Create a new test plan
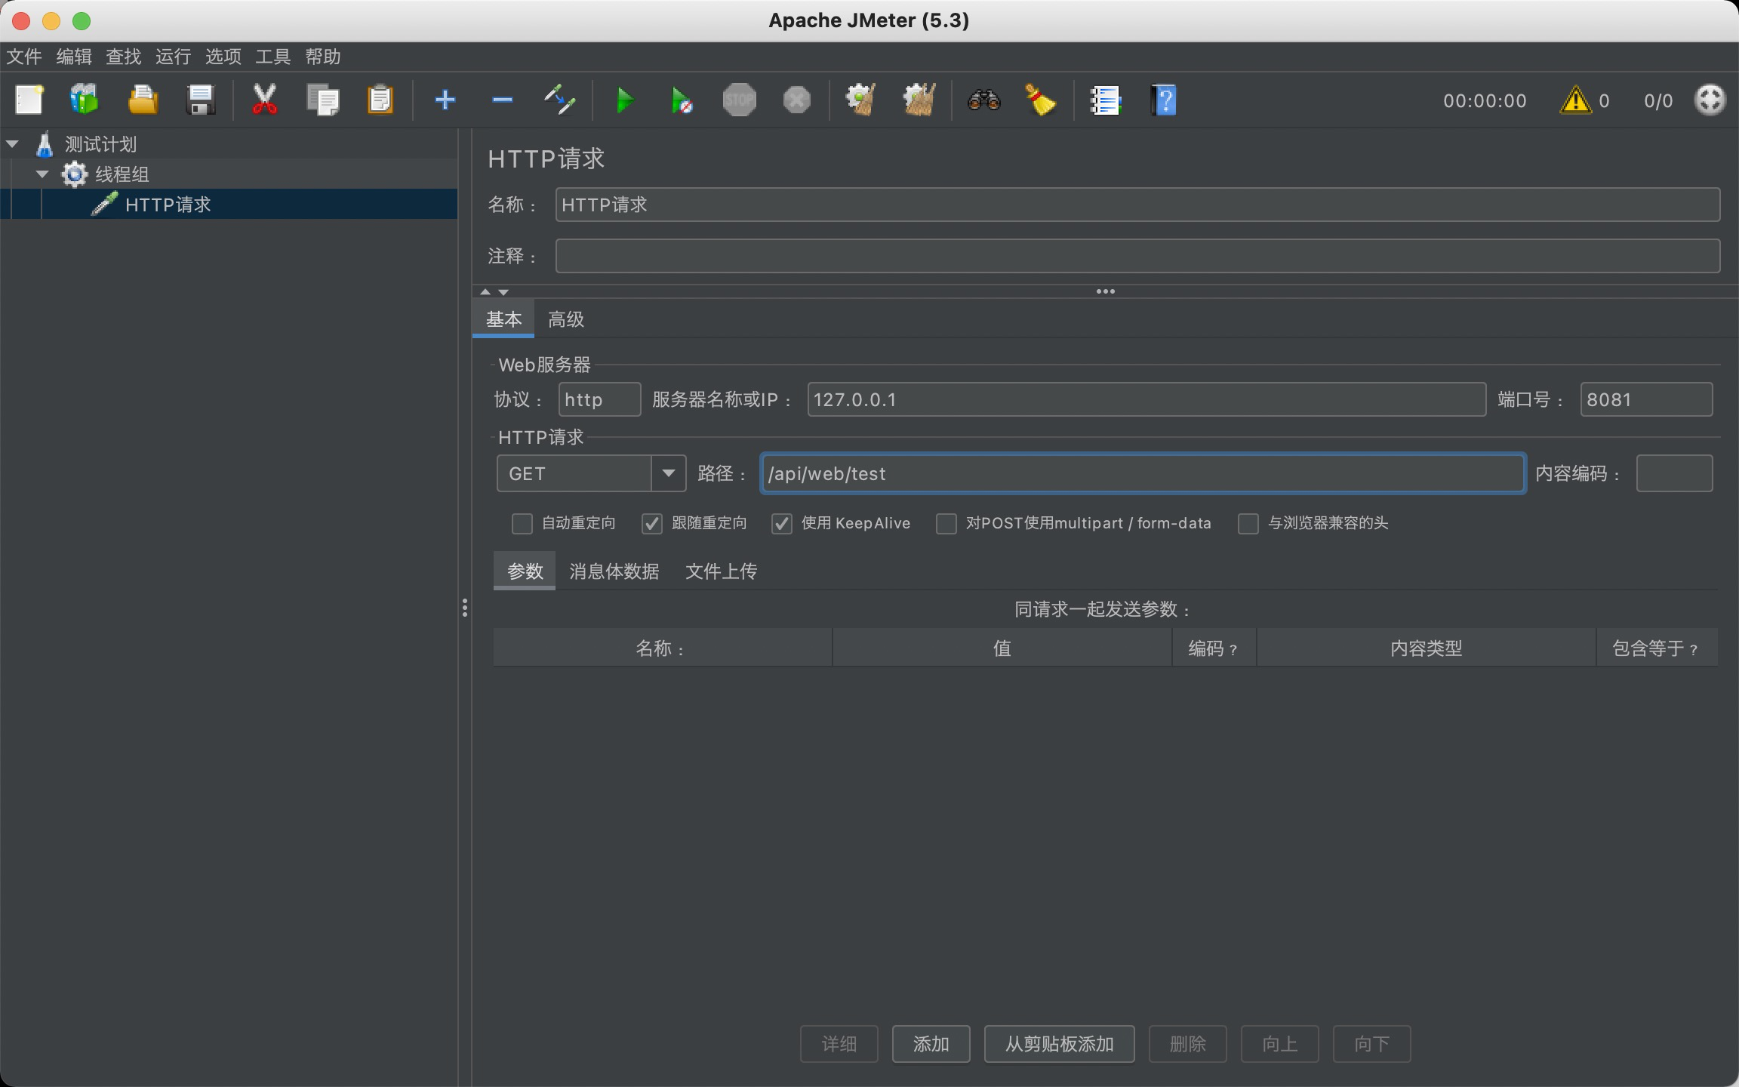The width and height of the screenshot is (1739, 1087). (x=29, y=100)
